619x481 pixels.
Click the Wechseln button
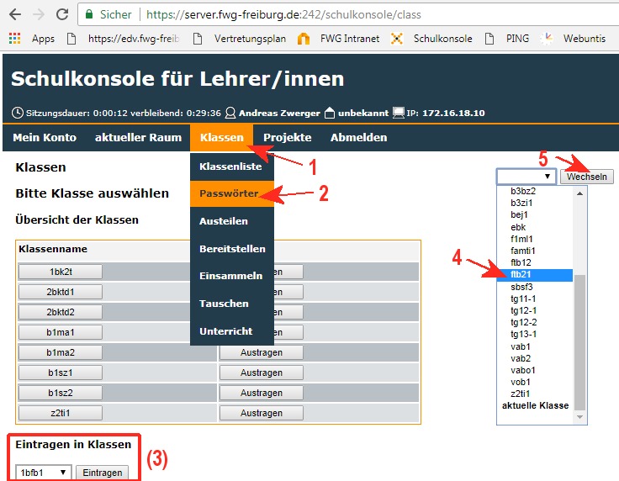point(587,177)
